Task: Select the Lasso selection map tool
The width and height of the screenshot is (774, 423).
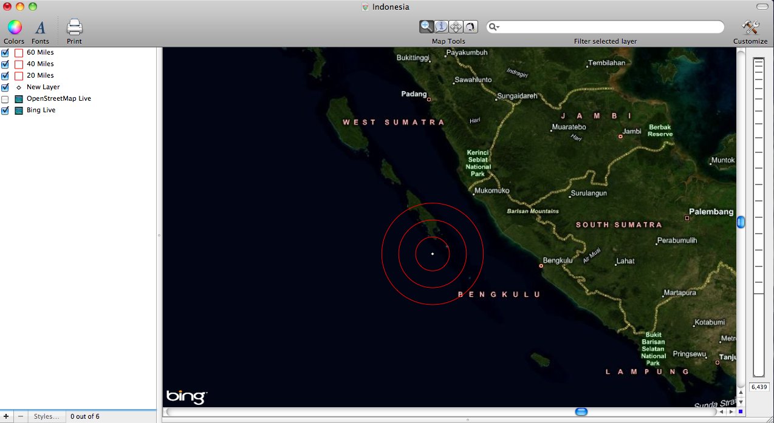Action: pos(470,27)
